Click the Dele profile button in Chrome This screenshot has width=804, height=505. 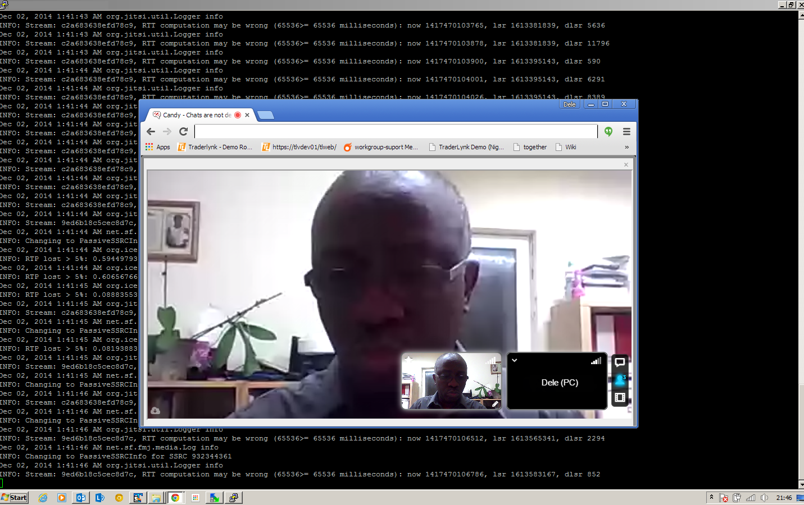569,104
